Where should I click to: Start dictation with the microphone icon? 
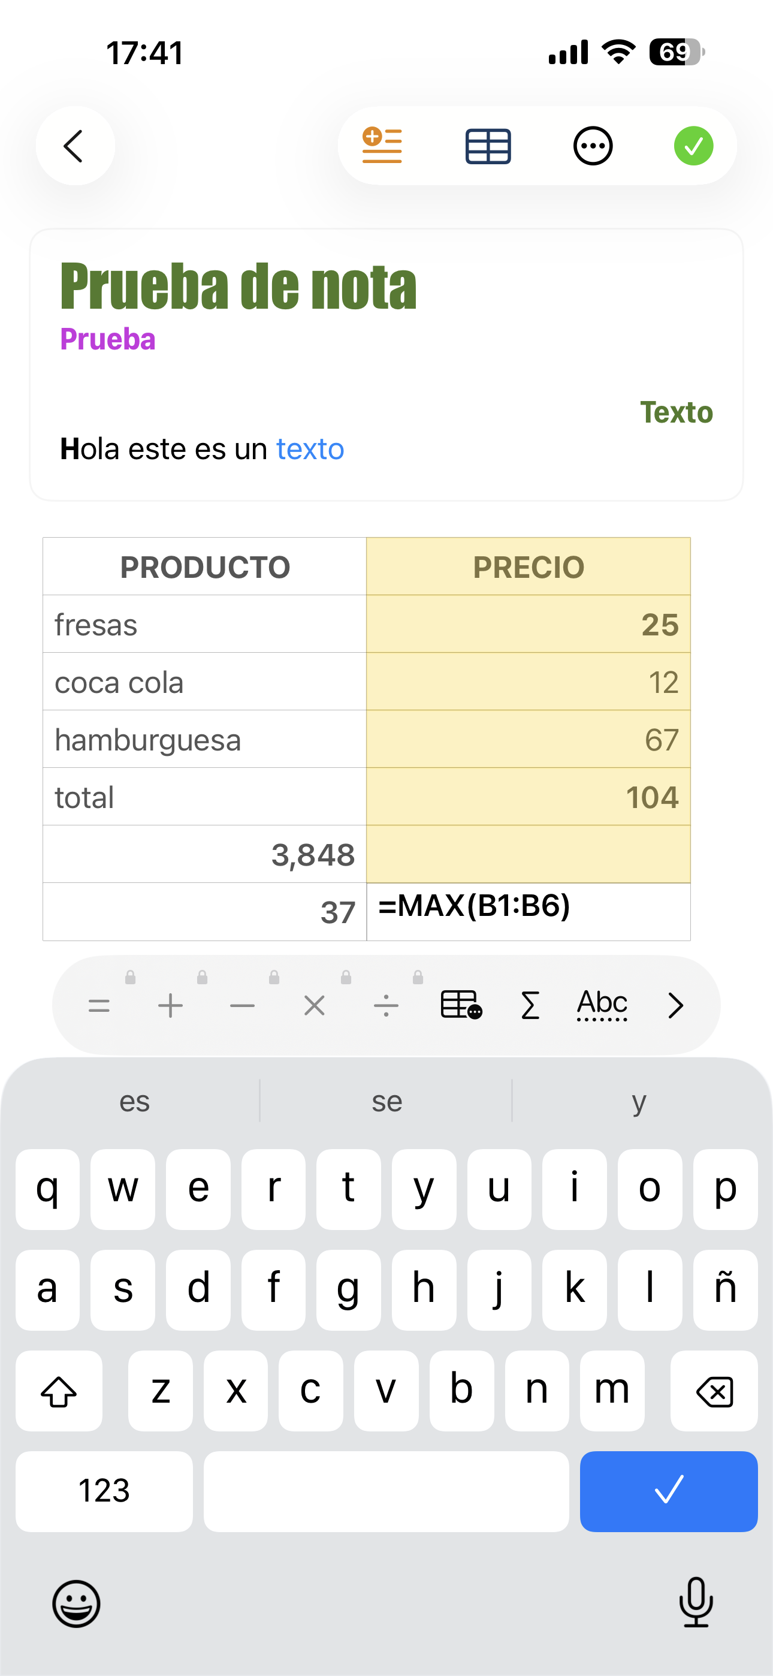(x=696, y=1602)
